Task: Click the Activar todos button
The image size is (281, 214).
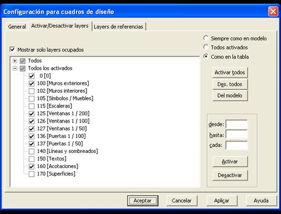Action: (230, 73)
